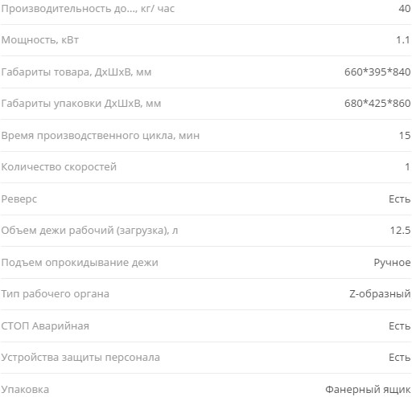412x397 pixels.
Task: Select the packaging dimensions 680*425*860
Action: [x=377, y=104]
